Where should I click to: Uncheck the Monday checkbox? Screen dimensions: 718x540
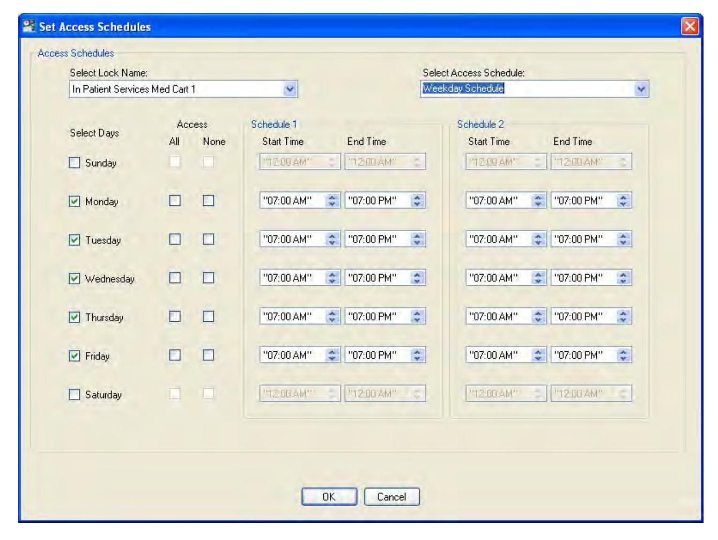click(x=75, y=201)
